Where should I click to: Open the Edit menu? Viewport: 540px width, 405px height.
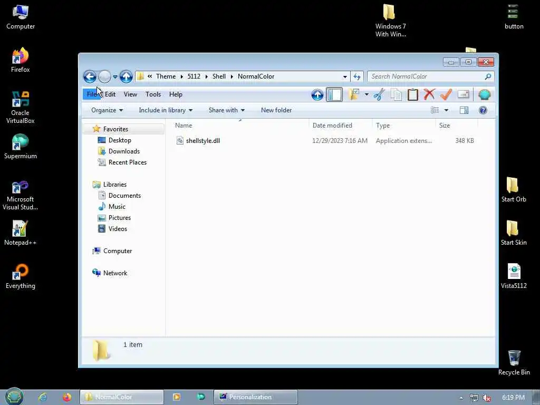(x=110, y=94)
